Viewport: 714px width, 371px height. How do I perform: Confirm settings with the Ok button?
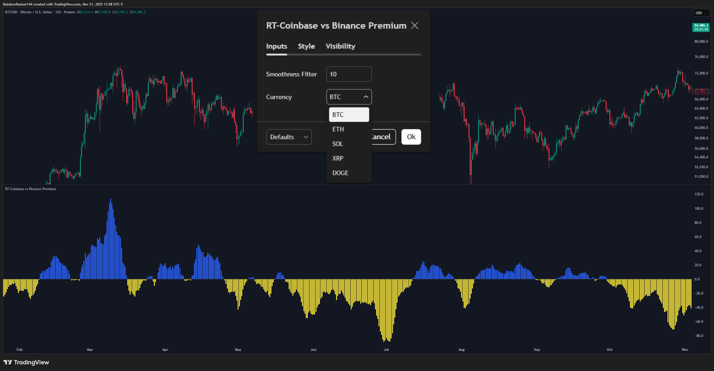point(411,137)
